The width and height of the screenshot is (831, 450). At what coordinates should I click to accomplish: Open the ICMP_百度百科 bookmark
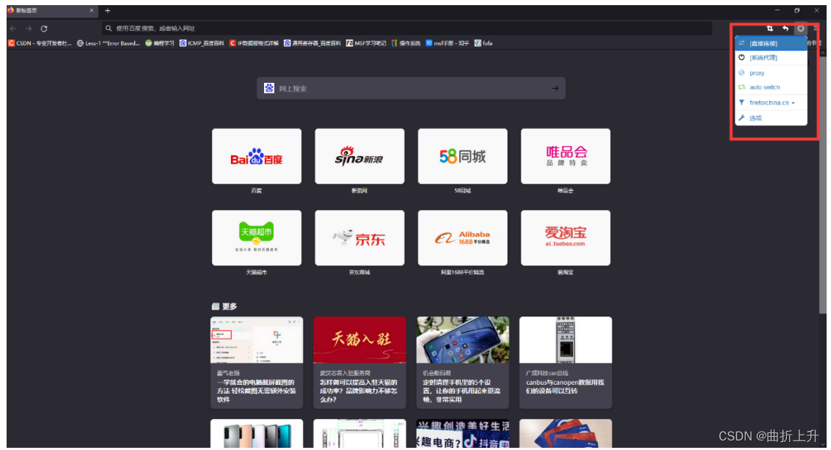pyautogui.click(x=202, y=43)
